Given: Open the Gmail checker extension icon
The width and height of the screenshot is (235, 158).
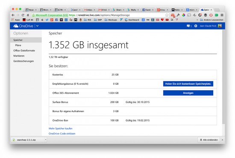Looking at the screenshot, I should [173, 15].
